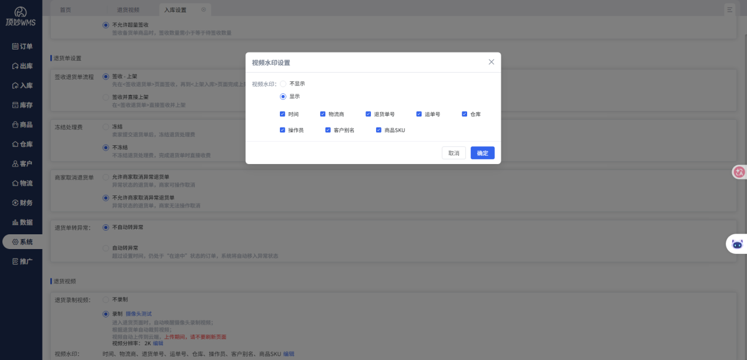Image resolution: width=747 pixels, height=360 pixels.
Task: Switch to the 首页 tab
Action: pos(66,10)
